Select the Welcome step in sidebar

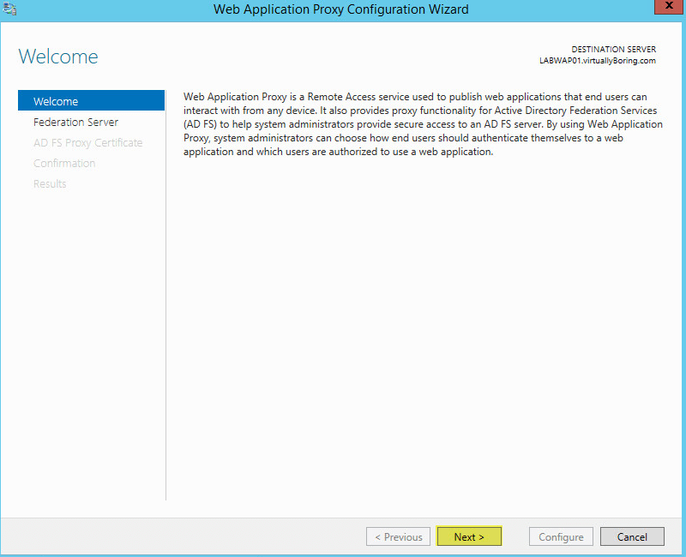[91, 101]
